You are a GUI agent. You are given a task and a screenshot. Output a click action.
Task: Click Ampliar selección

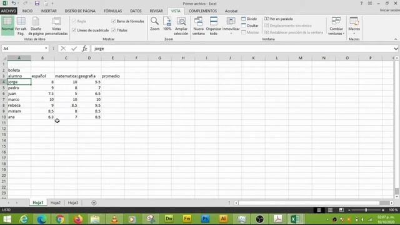[x=181, y=26]
